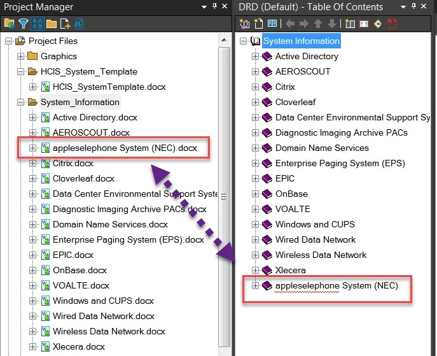Click the binoculars find-in-files icon

[x=79, y=24]
